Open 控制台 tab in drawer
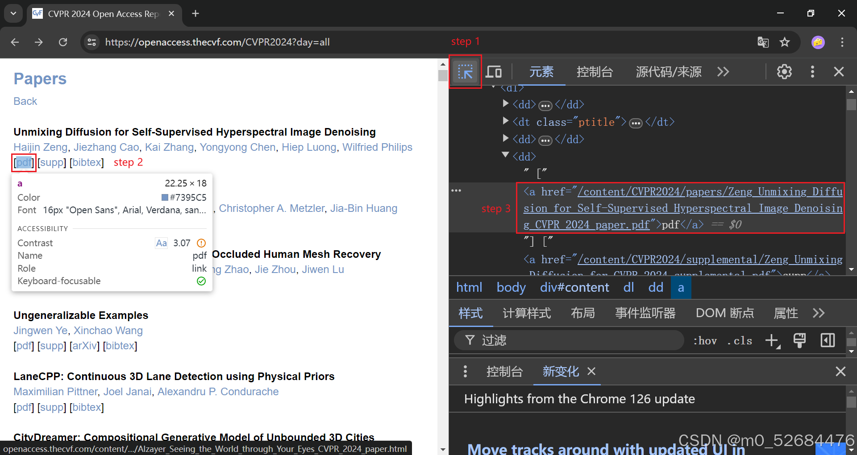 tap(504, 371)
